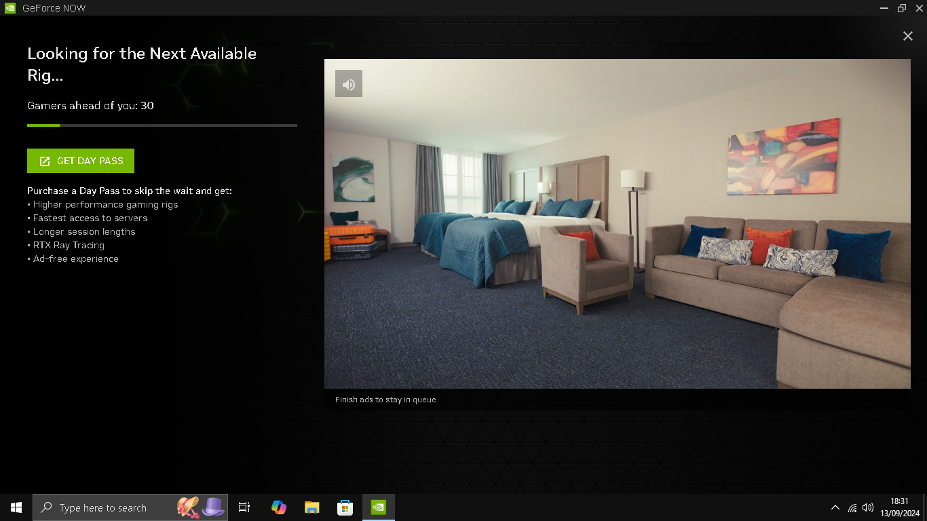Click the GET DAY PASS button
Screen dimensions: 927x521
81,161
